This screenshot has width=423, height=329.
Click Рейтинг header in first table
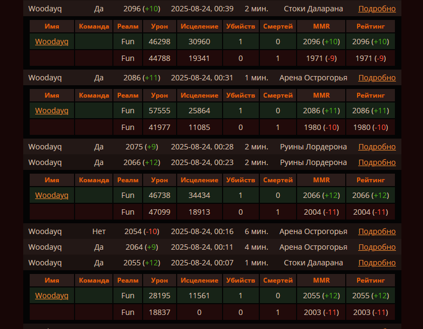pyautogui.click(x=371, y=26)
